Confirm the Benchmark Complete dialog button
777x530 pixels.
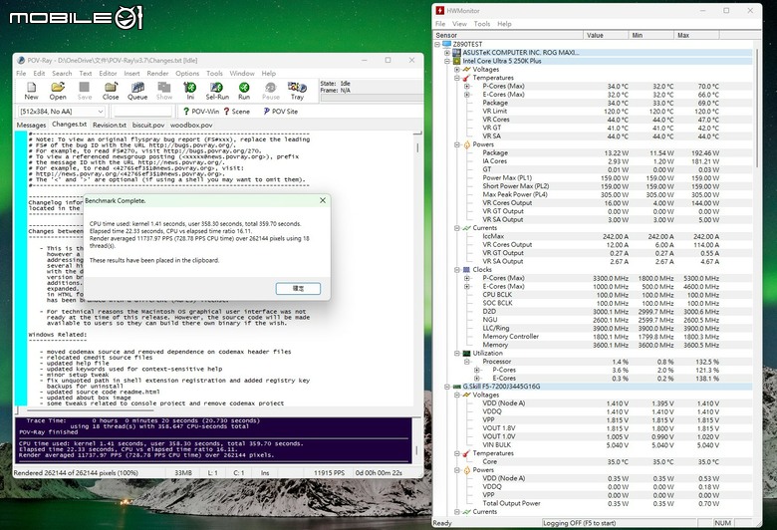pos(298,289)
